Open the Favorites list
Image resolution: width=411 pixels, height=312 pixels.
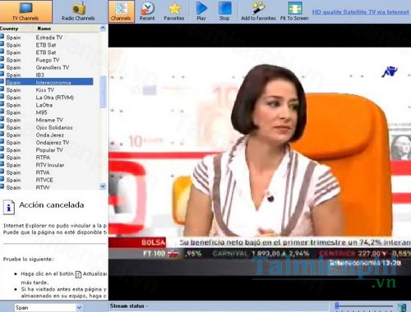174,11
